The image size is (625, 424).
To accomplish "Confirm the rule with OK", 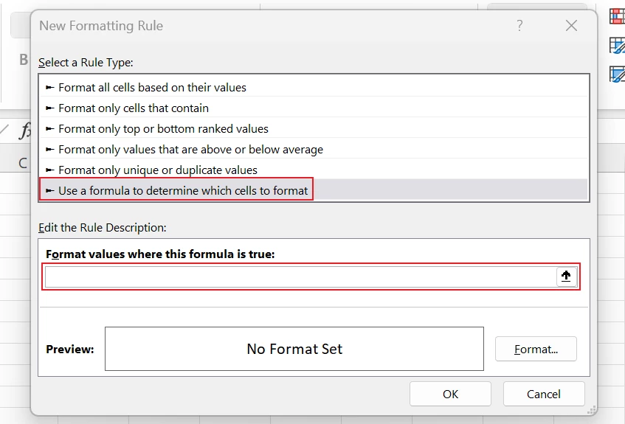I will (450, 394).
